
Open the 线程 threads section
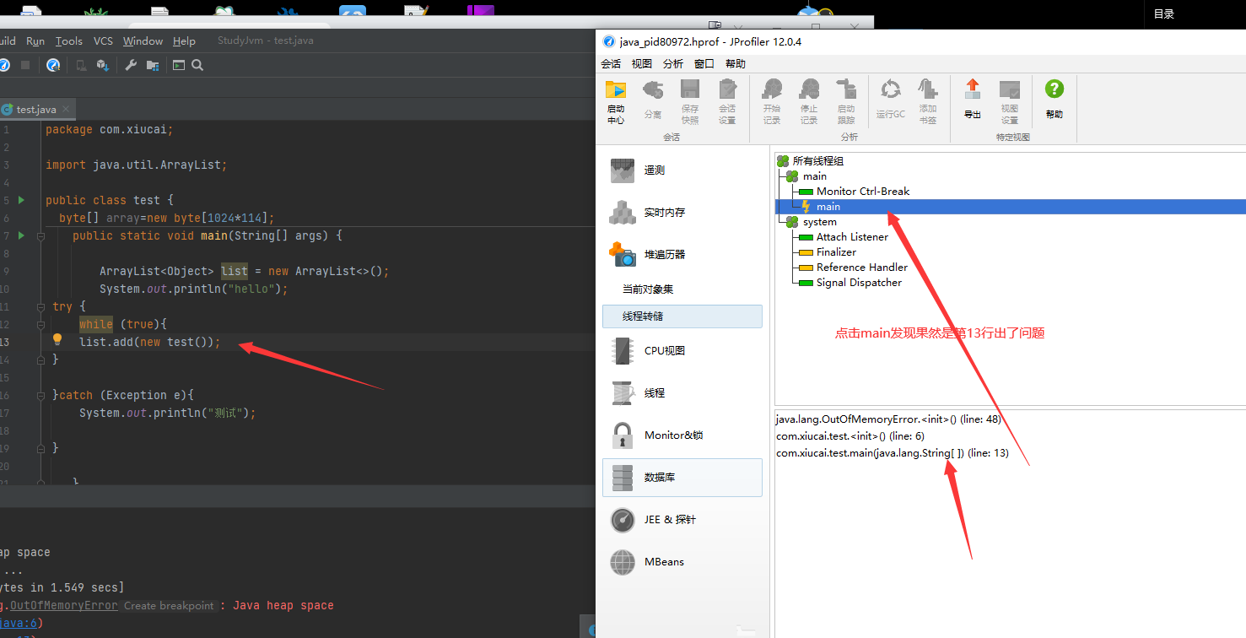[682, 392]
